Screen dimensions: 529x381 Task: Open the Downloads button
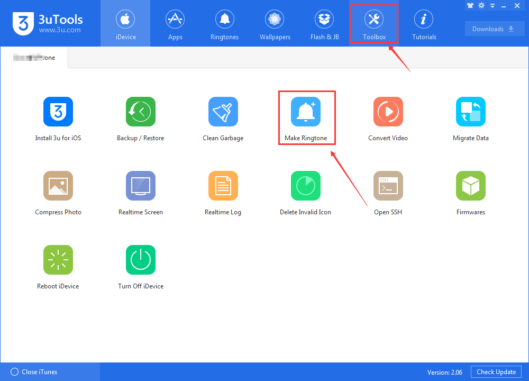click(x=495, y=29)
